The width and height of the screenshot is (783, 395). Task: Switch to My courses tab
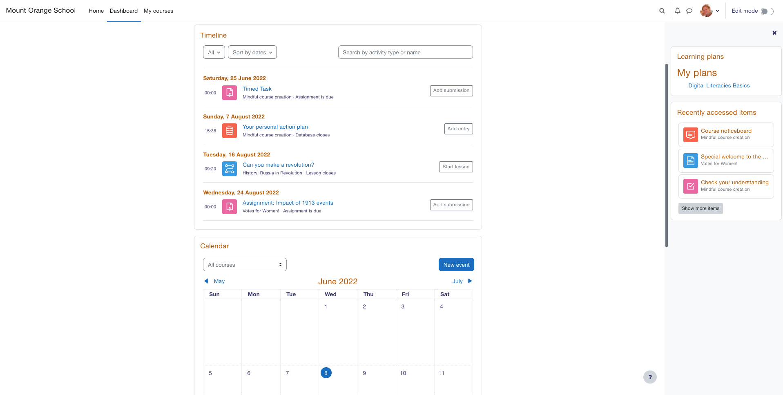click(158, 11)
